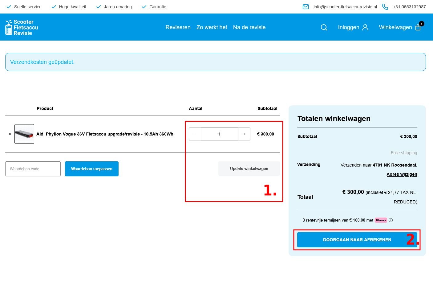Screen dimensions: 433x291
Task: Focus the Waardebon code input field
Action: [x=33, y=169]
